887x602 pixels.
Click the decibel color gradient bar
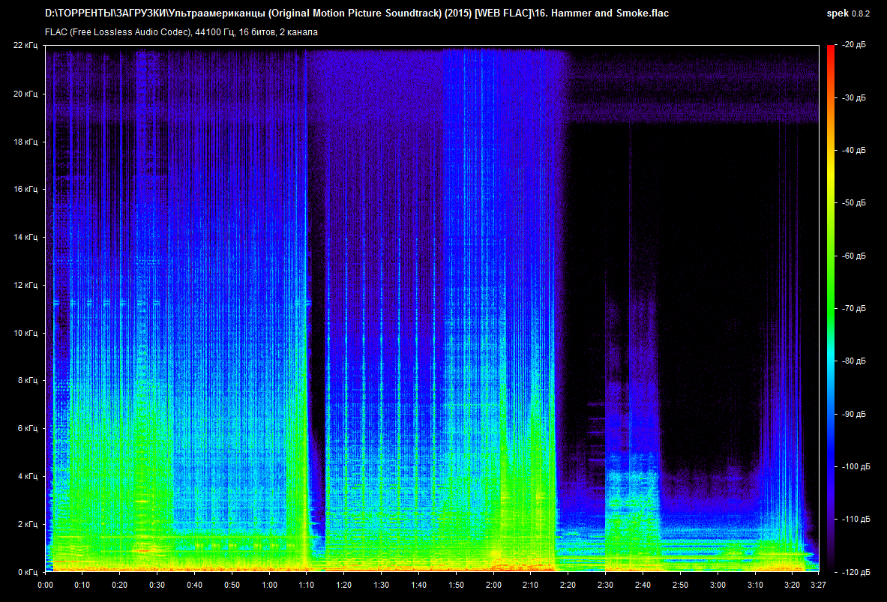coord(831,308)
